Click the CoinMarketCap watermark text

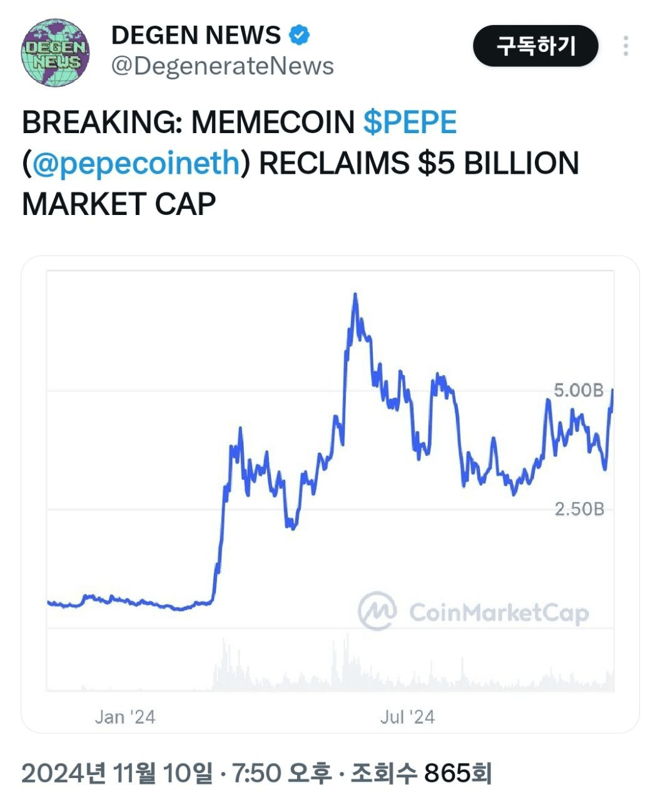tap(499, 612)
